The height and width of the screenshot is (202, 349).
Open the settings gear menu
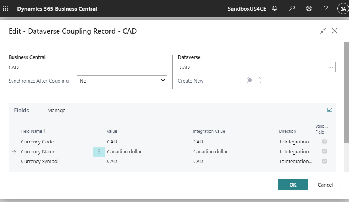click(x=309, y=8)
